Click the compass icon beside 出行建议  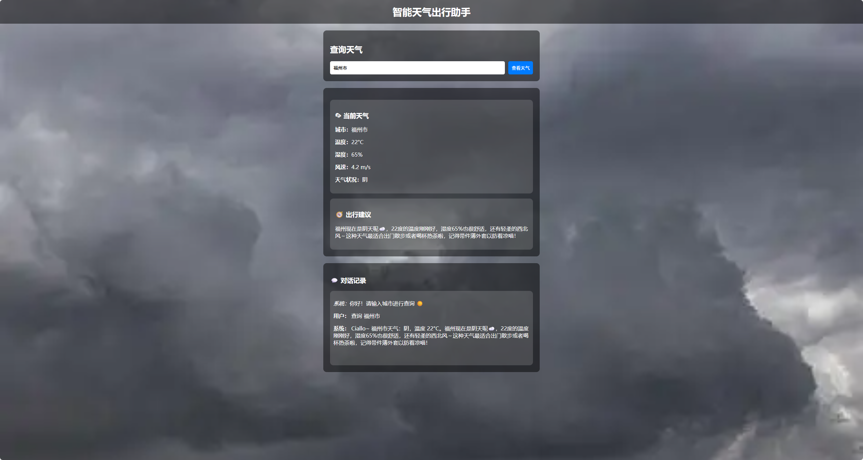click(339, 214)
